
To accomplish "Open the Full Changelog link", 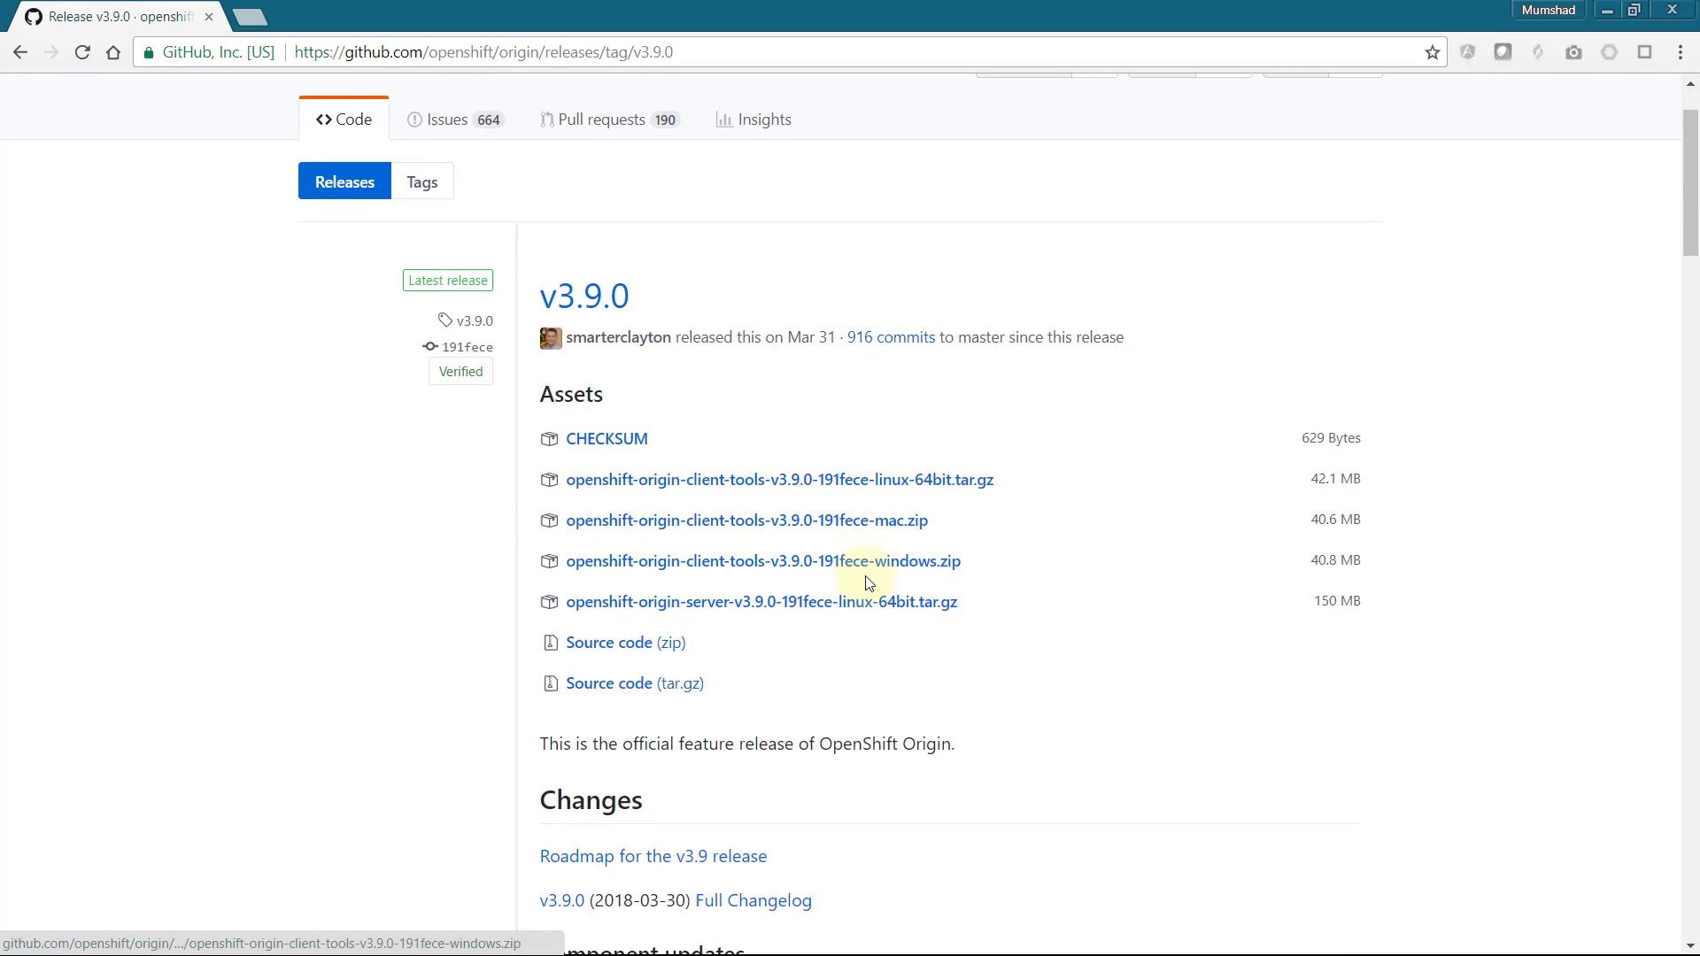I will coord(753,900).
